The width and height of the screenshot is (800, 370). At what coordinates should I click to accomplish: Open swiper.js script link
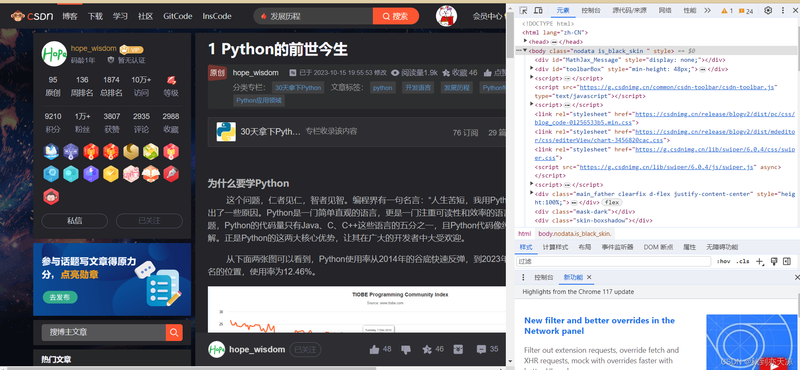[x=667, y=167]
